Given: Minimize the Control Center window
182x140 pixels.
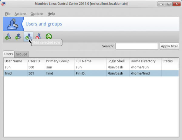Looking at the screenshot, I should click(x=161, y=4).
